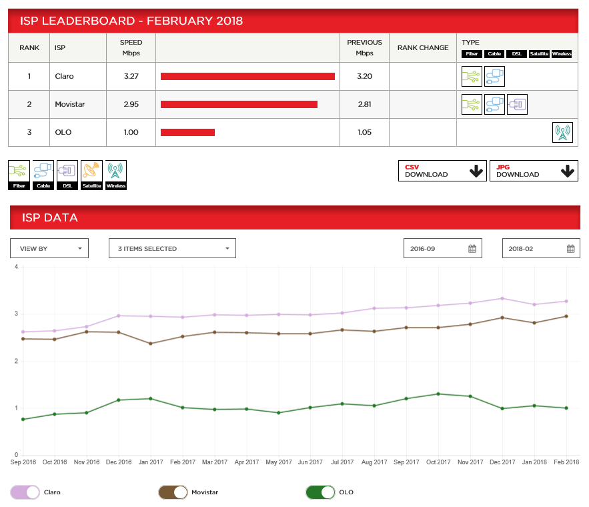Click the Sep 2016 axis label
589x507 pixels.
(x=23, y=462)
